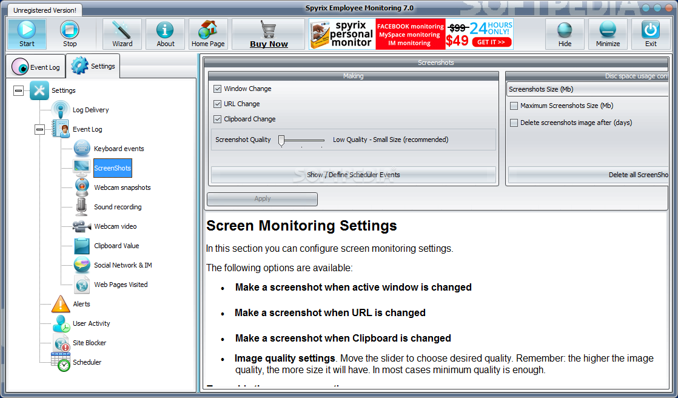Screen dimensions: 678x398
Task: Click the Keyboard events keyboard icon
Action: [x=82, y=149]
